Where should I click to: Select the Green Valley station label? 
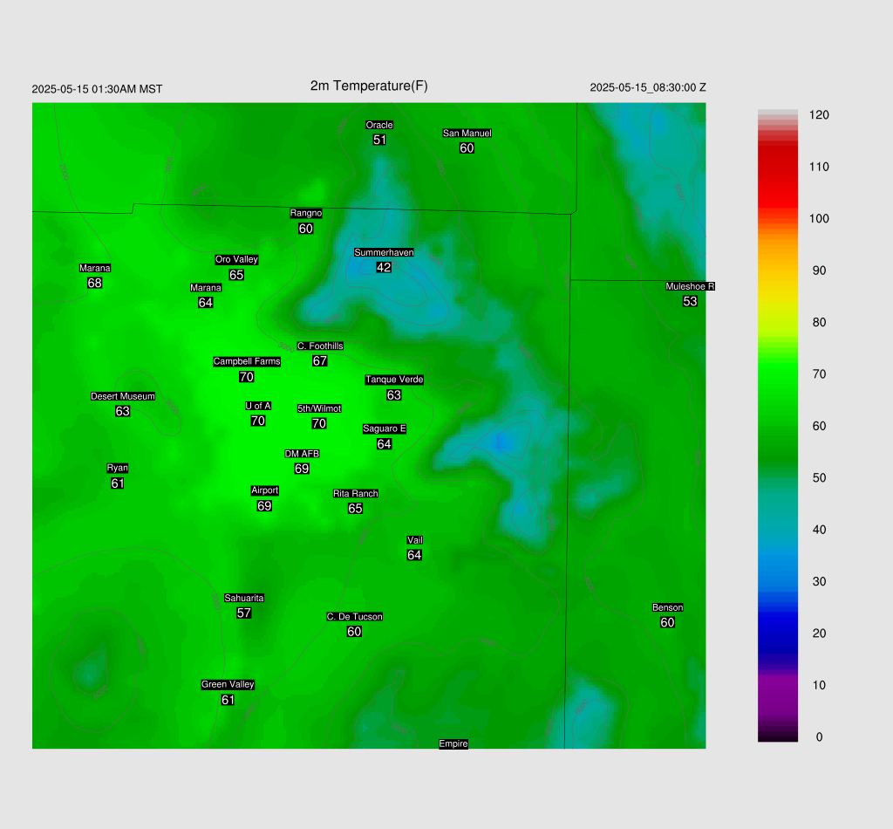[x=228, y=685]
